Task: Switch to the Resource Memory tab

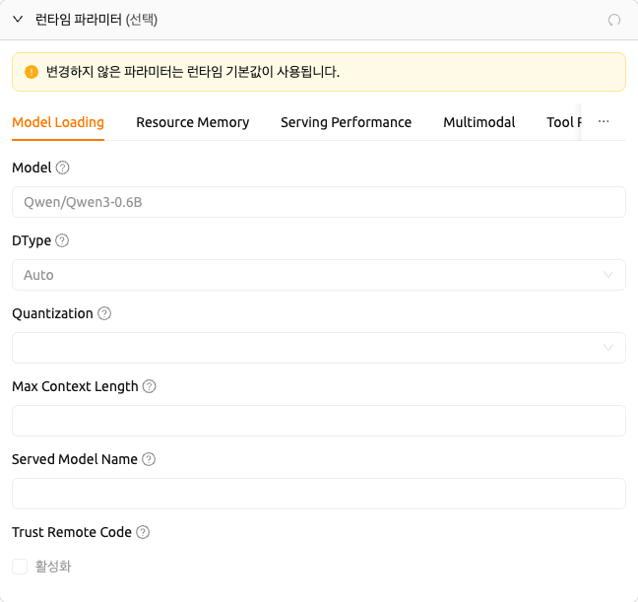Action: click(192, 122)
